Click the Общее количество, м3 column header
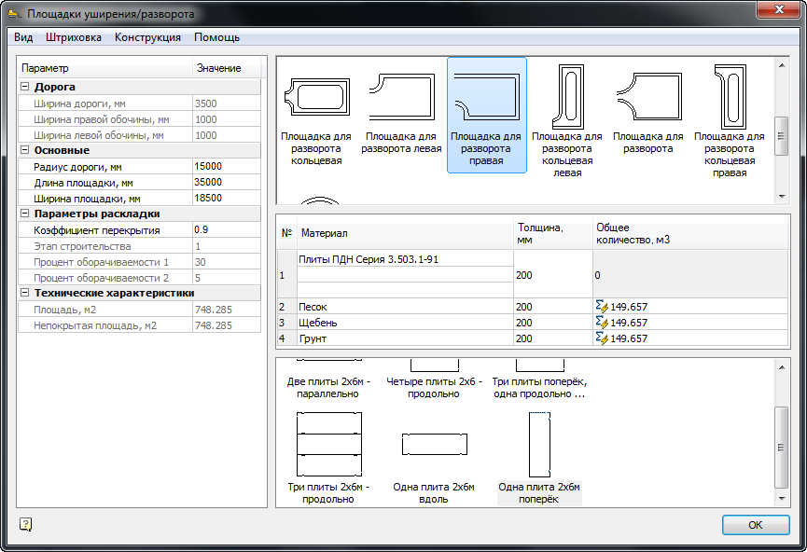 click(690, 233)
